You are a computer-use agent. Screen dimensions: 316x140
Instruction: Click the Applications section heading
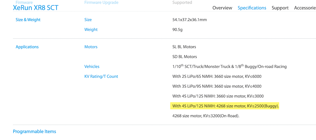pos(27,47)
